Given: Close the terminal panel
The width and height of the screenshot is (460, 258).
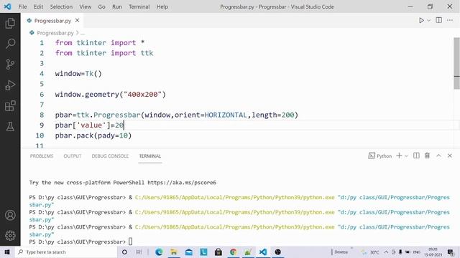Looking at the screenshot, I should (450, 156).
